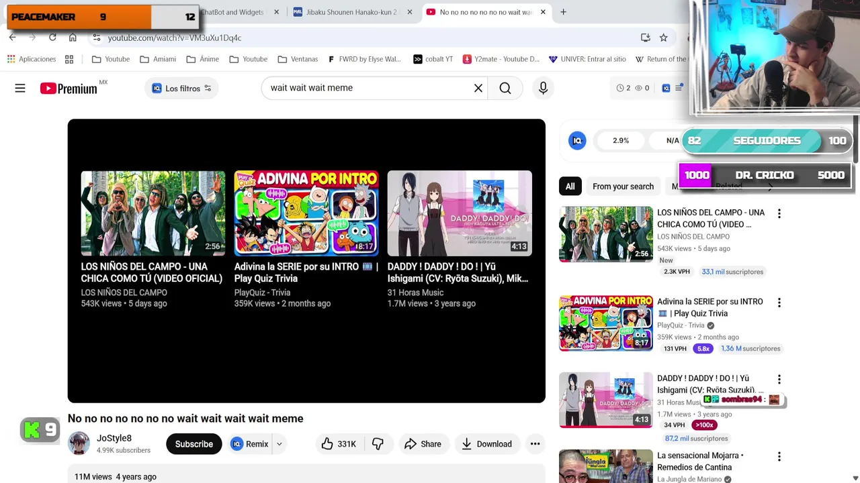860x483 pixels.
Task: Close the No no no wait YouTube tab
Action: point(543,12)
